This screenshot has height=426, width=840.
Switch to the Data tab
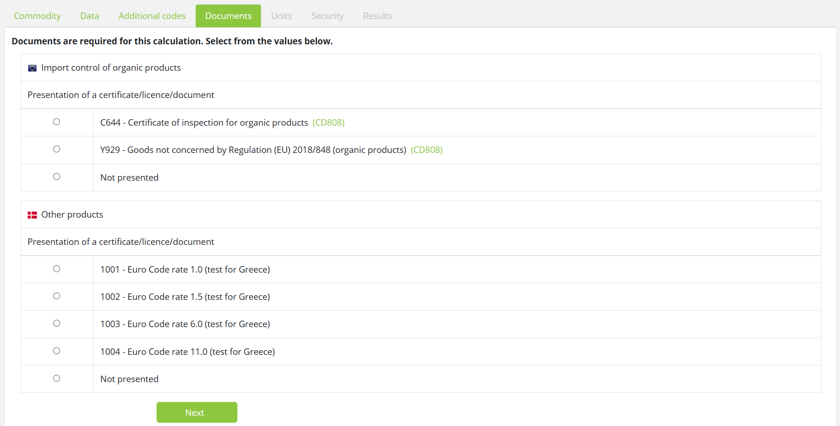click(x=90, y=16)
